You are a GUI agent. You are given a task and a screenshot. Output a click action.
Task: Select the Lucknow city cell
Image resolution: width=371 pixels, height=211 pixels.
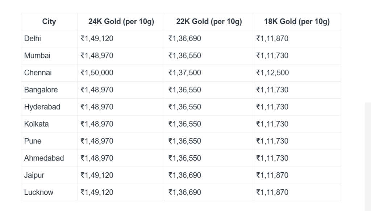[38, 192]
